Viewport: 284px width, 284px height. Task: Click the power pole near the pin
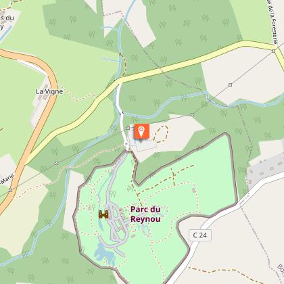[x=128, y=128]
